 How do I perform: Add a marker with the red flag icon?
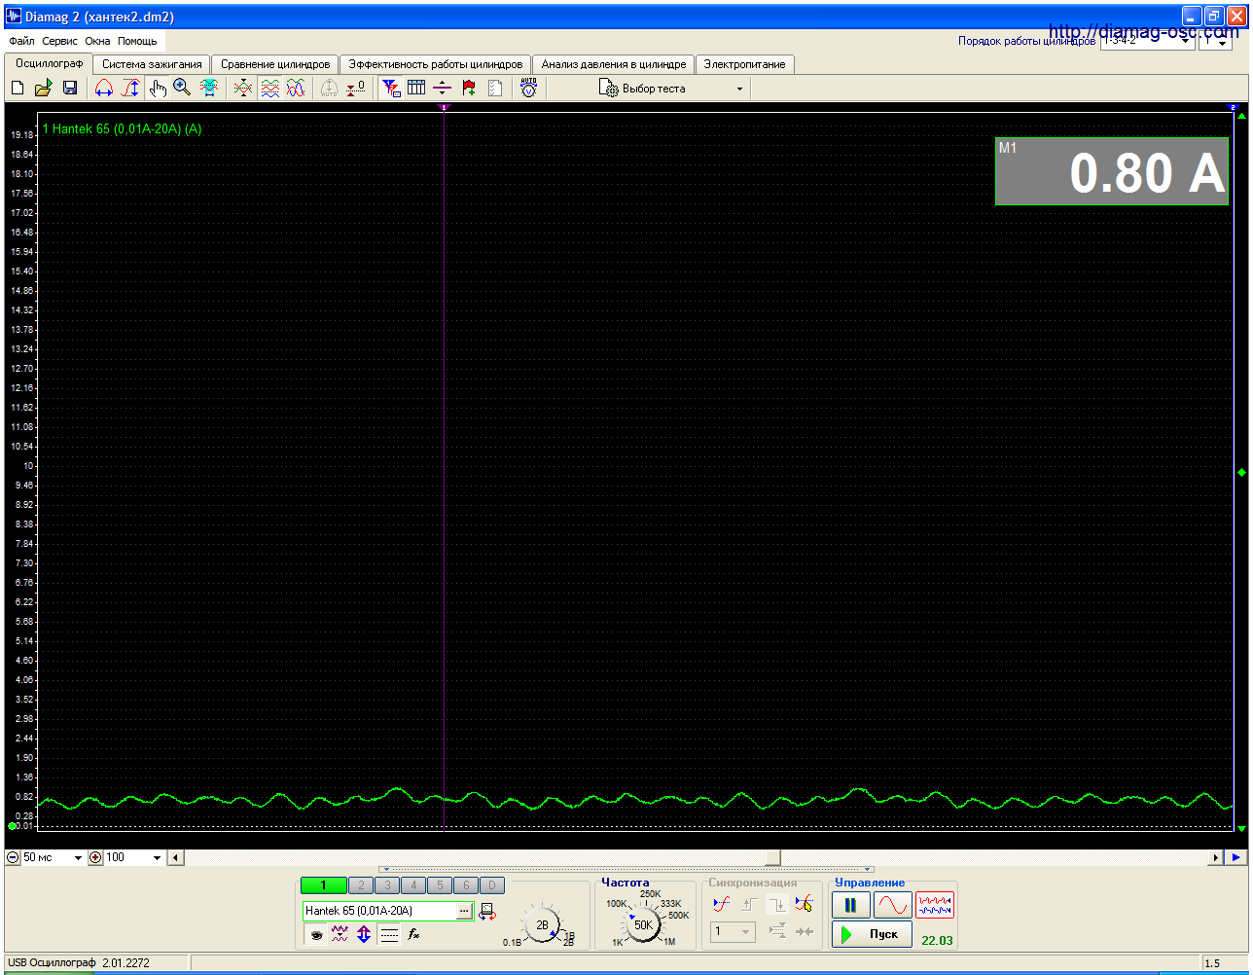pos(469,89)
